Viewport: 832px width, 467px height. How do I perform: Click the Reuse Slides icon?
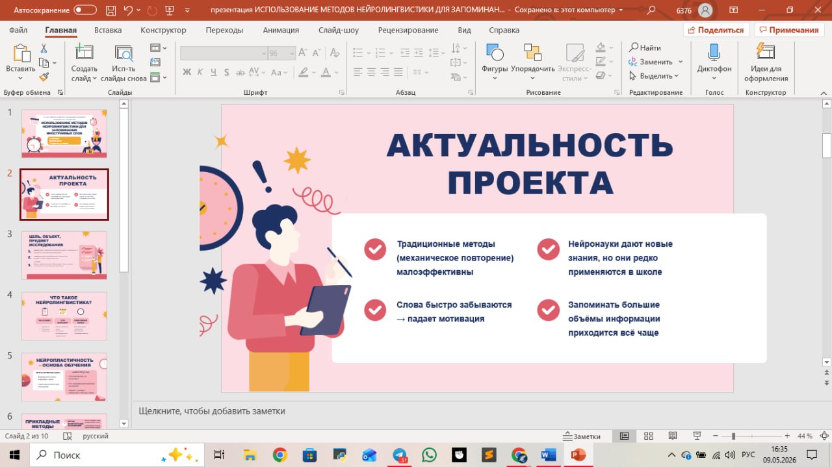coord(123,53)
